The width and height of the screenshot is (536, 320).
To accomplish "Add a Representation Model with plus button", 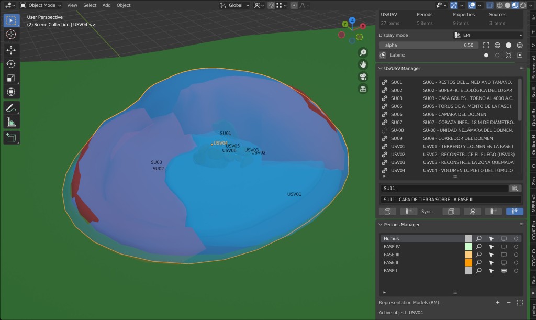I will 497,303.
